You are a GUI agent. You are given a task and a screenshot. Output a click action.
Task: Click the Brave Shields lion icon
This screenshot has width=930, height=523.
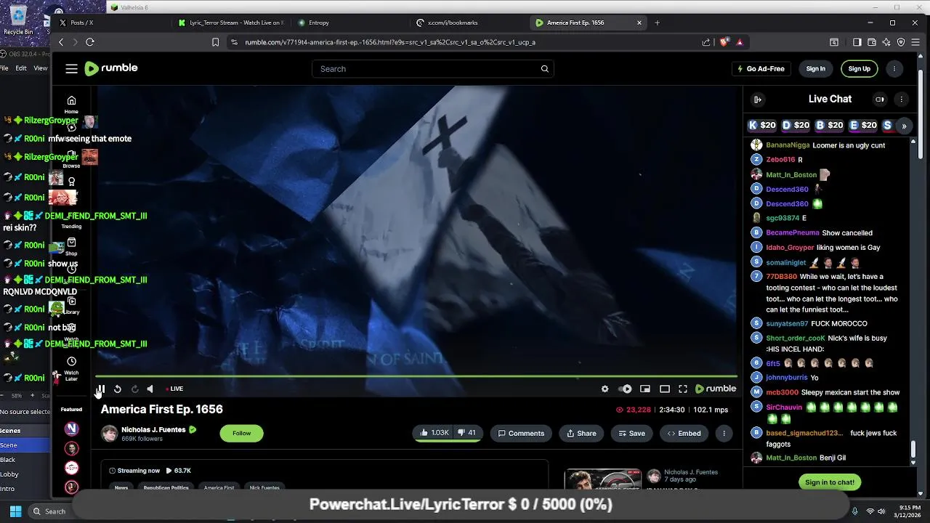click(724, 42)
